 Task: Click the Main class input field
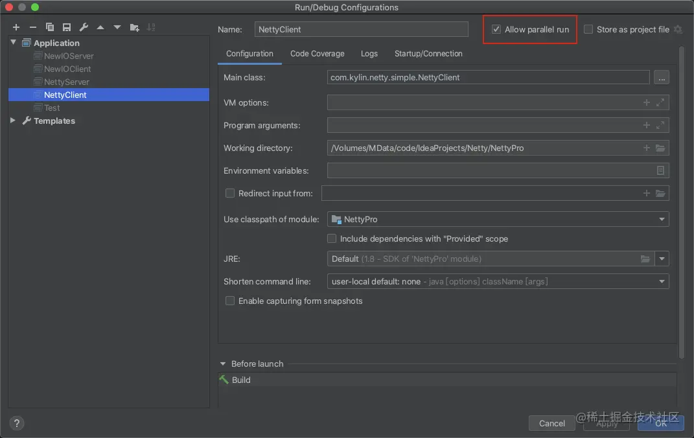(x=488, y=77)
